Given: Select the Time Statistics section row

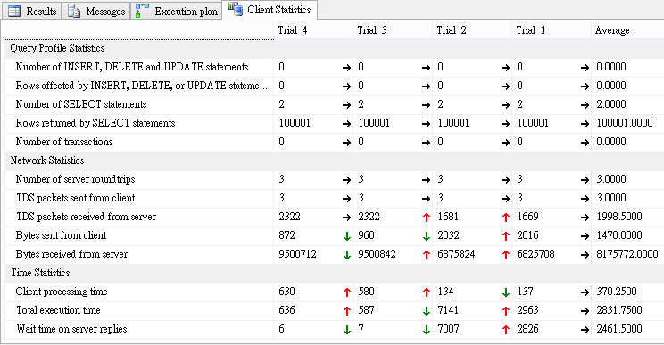Looking at the screenshot, I should click(x=335, y=273).
